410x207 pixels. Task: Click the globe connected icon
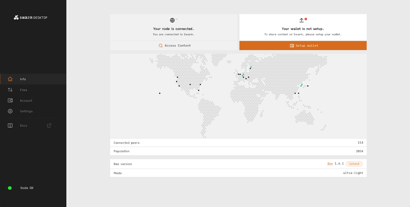[172, 20]
